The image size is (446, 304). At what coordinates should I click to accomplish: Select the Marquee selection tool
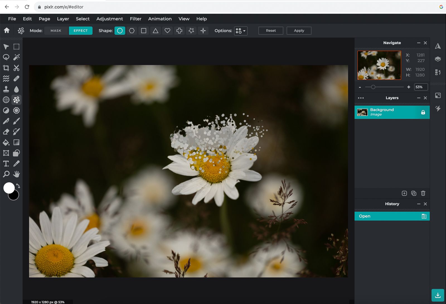tap(16, 47)
